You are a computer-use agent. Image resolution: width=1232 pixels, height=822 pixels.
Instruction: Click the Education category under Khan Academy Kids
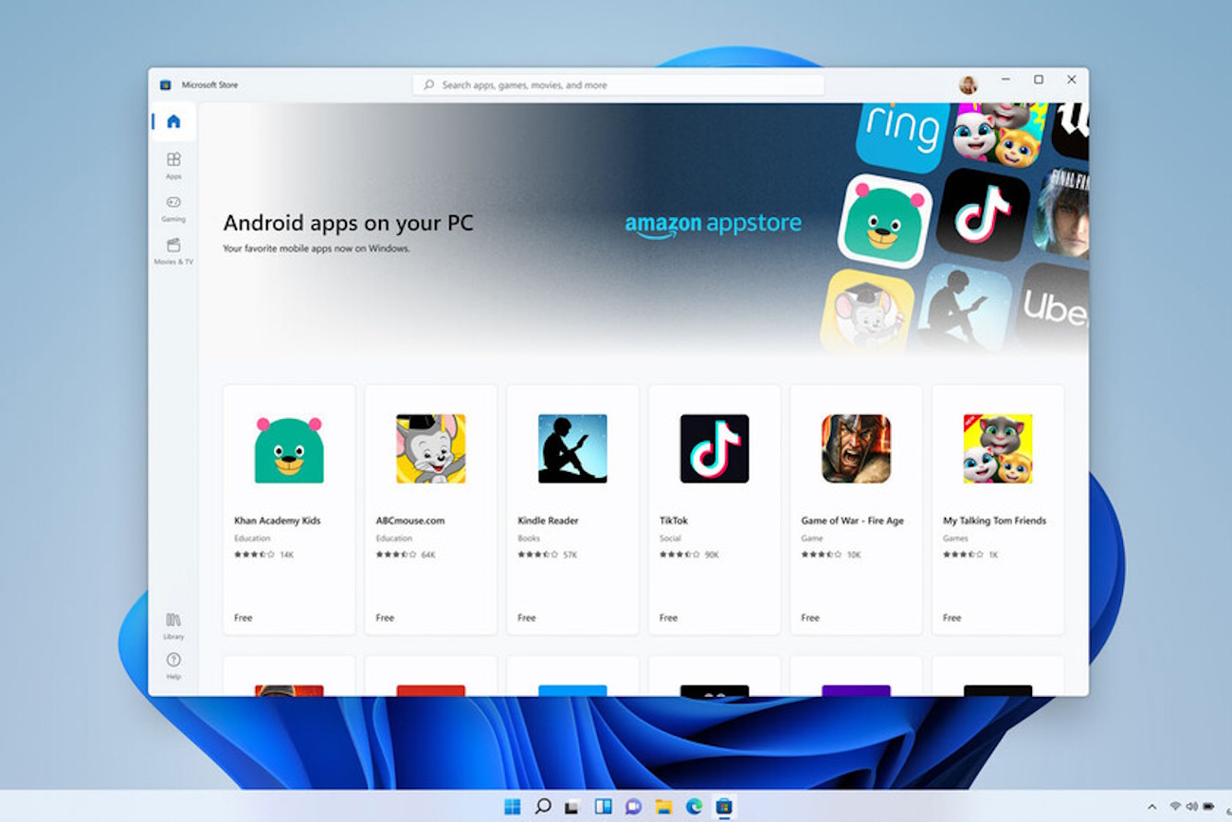point(252,539)
